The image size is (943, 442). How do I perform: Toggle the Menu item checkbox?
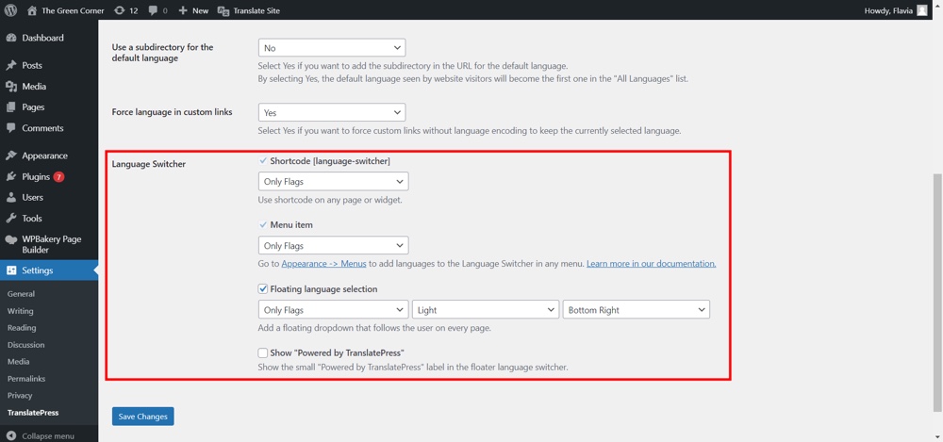[263, 225]
